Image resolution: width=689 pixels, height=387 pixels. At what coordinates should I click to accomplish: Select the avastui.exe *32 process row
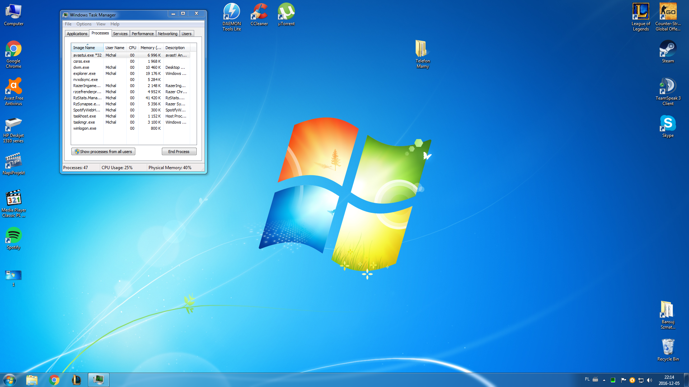pos(131,55)
